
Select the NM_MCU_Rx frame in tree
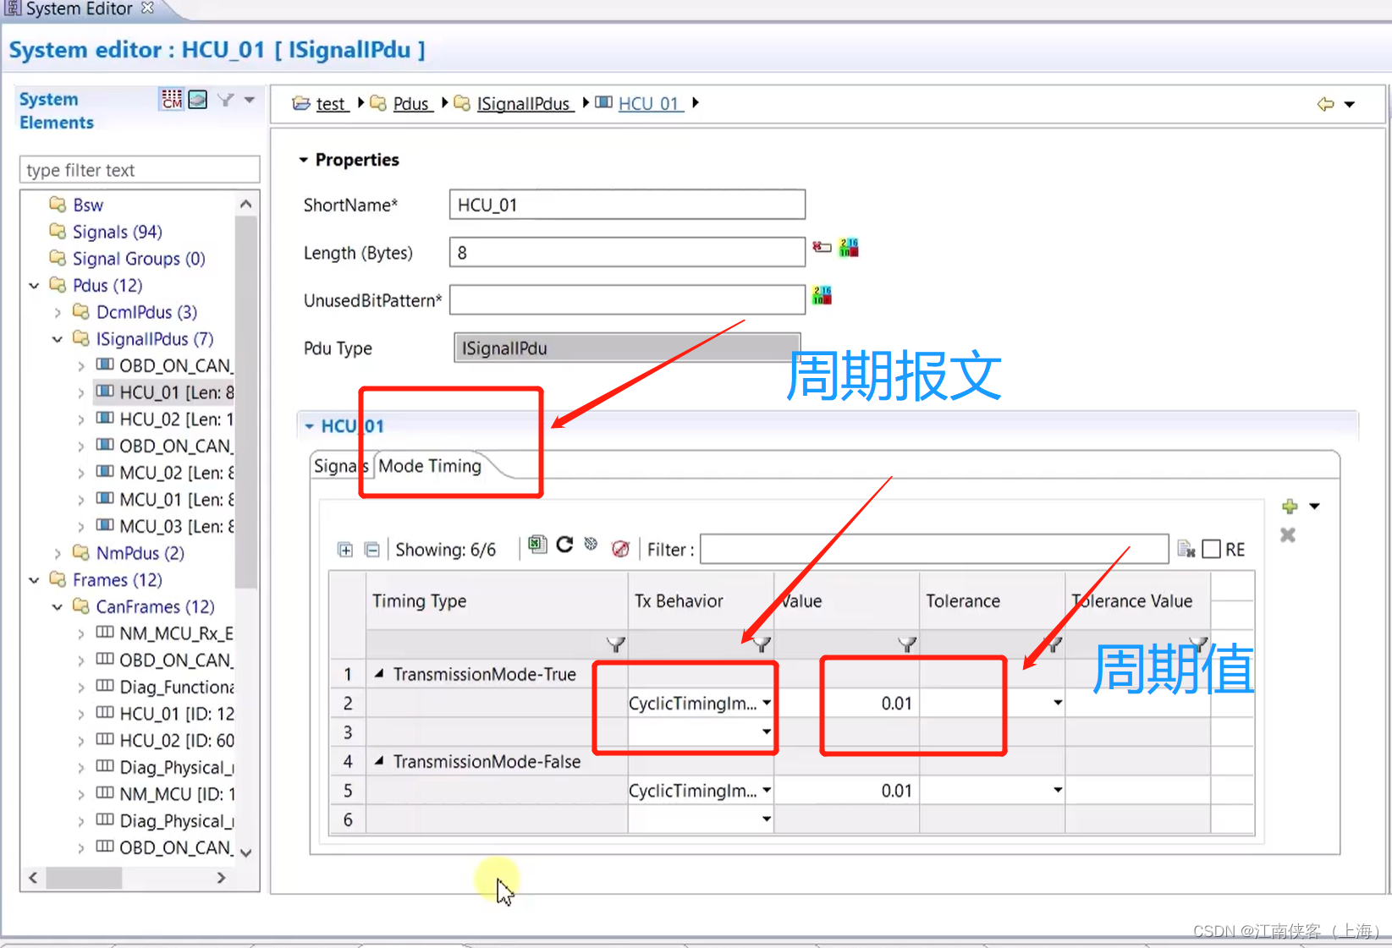click(176, 633)
